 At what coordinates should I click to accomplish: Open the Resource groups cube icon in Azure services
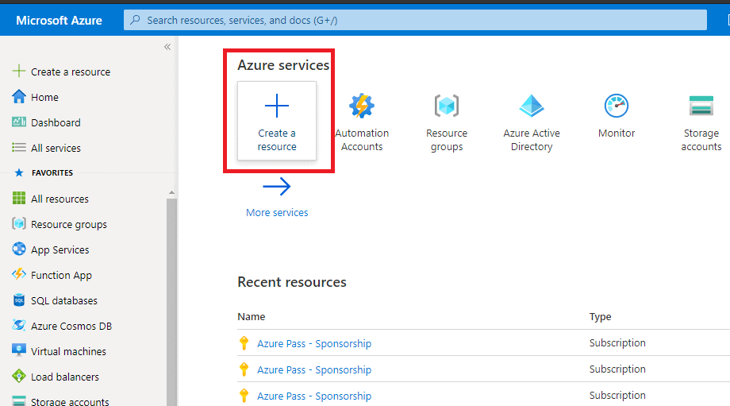[447, 106]
